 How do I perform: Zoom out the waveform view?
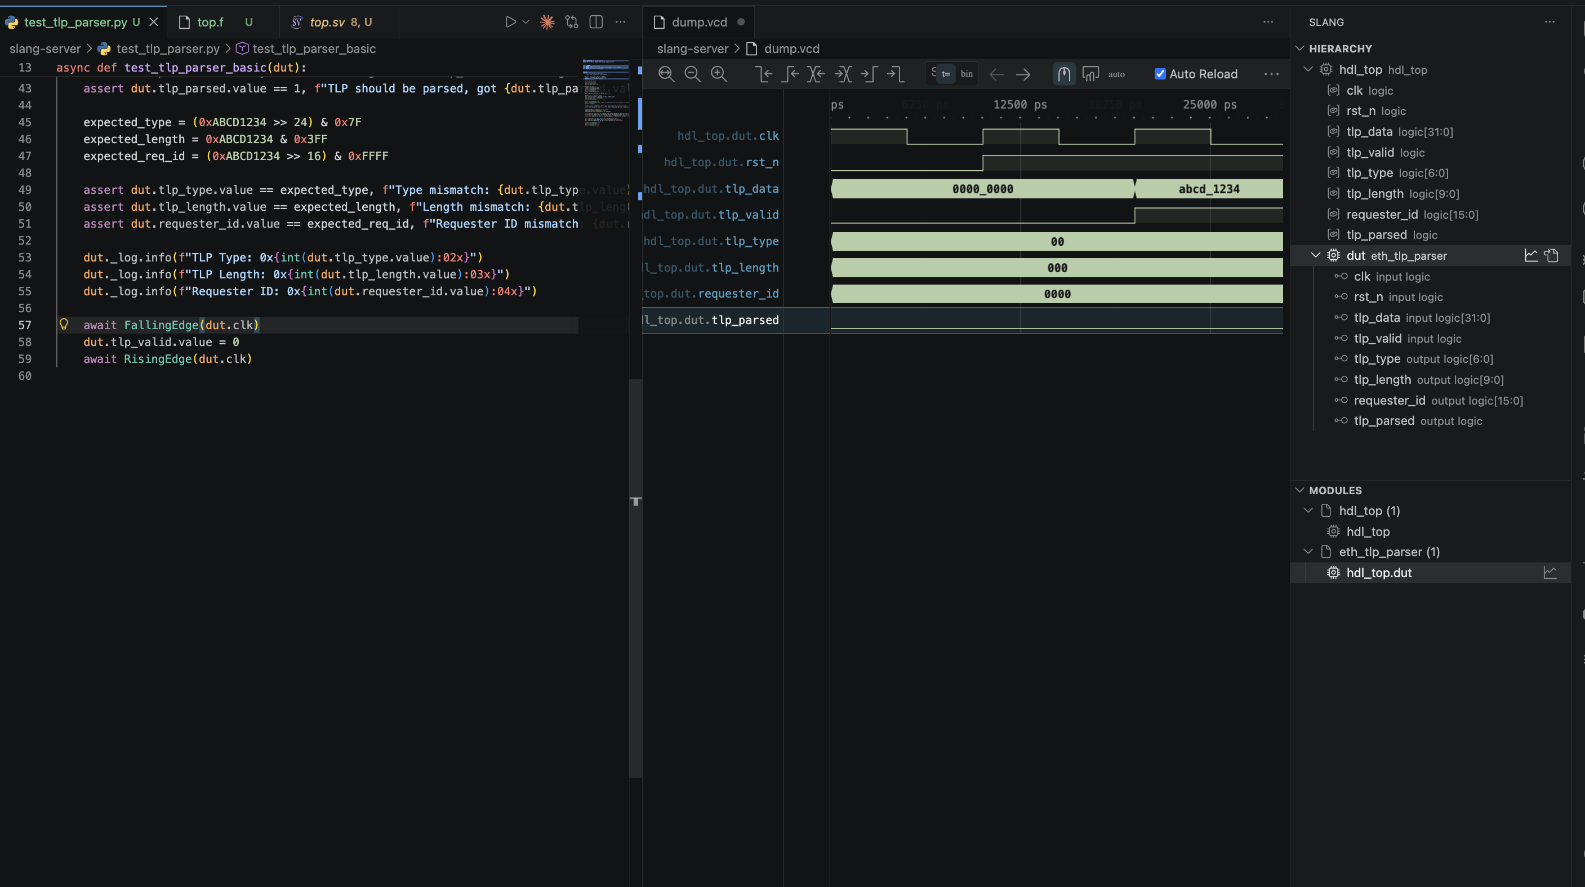[x=692, y=74]
